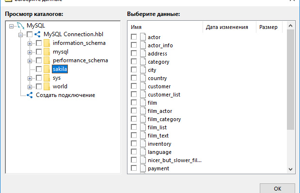Click the Создать подключение connection icon

pos(30,95)
